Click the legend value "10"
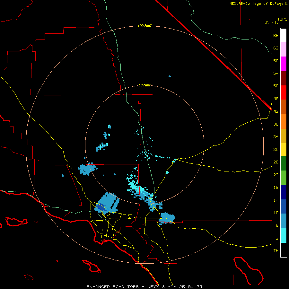The image size is (289, 289). 276,213
